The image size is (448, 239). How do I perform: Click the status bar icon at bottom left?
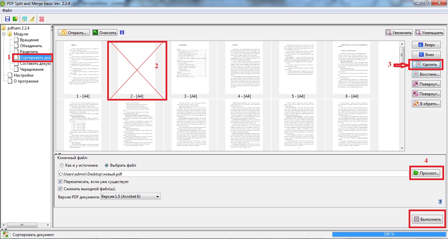[x=5, y=234]
